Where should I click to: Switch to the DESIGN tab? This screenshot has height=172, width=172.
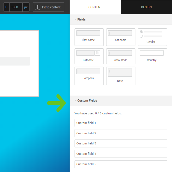(146, 7)
